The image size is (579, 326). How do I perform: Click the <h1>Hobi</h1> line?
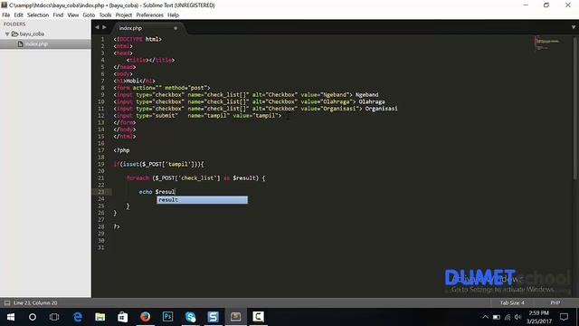click(135, 81)
